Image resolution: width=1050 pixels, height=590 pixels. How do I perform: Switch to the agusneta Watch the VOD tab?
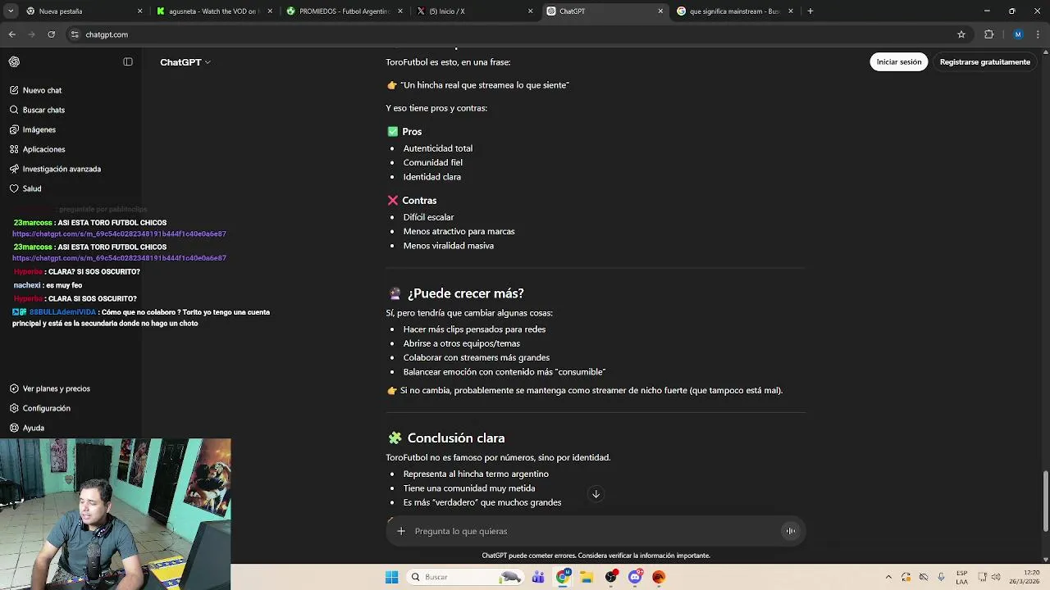[212, 11]
